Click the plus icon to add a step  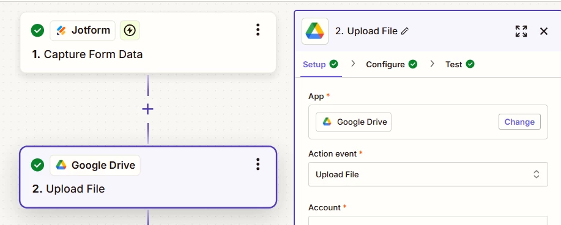pyautogui.click(x=148, y=109)
